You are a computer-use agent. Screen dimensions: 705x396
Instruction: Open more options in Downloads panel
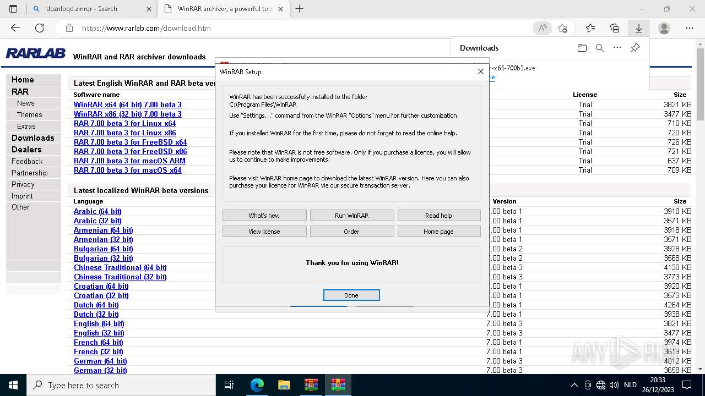coord(617,48)
